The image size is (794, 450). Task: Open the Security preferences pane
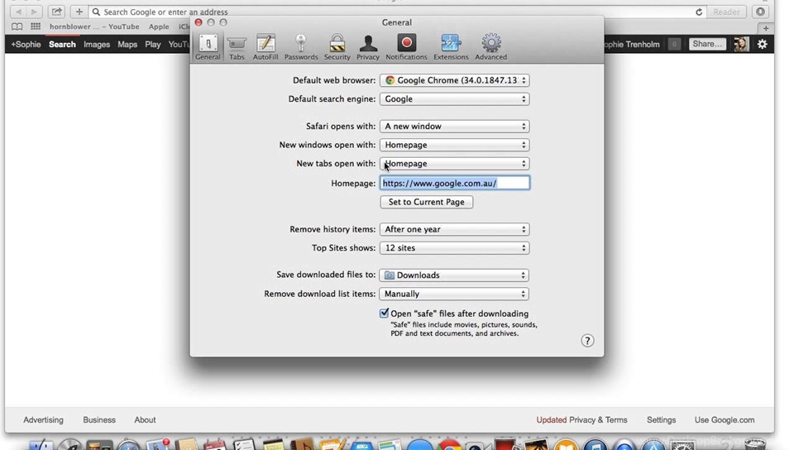pos(337,48)
